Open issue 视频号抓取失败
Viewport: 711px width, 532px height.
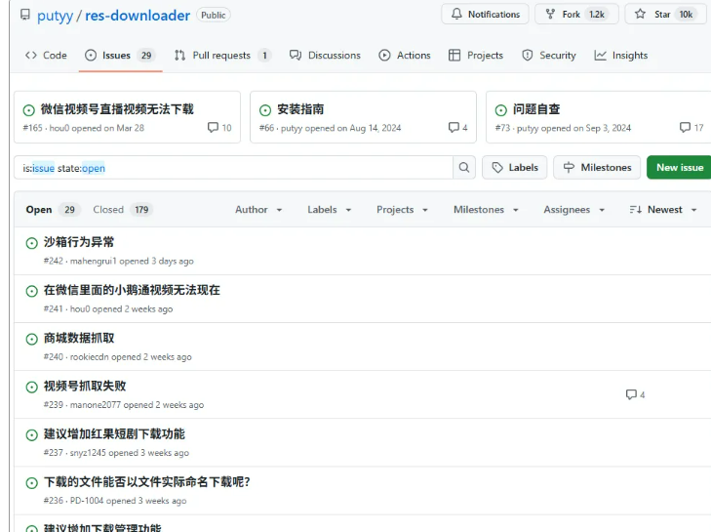click(85, 386)
